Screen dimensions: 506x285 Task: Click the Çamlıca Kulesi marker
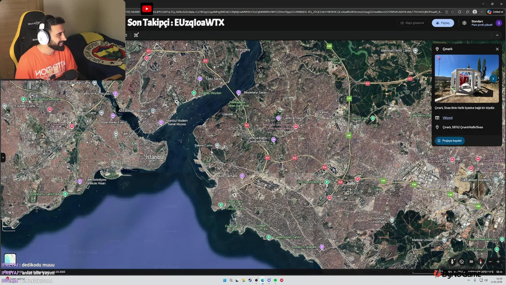pyautogui.click(x=273, y=140)
